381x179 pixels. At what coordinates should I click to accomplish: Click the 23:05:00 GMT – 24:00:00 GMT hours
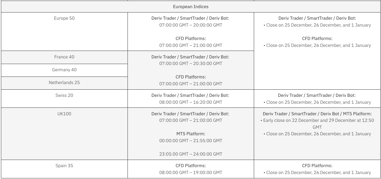click(190, 154)
